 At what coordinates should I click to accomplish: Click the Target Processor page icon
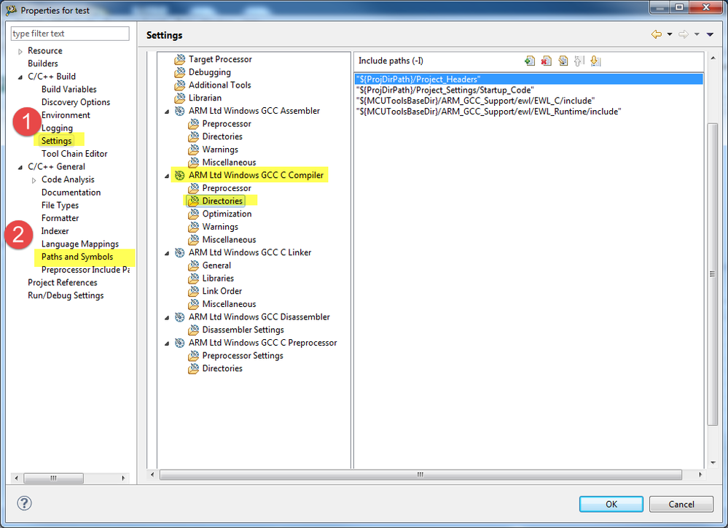click(180, 60)
